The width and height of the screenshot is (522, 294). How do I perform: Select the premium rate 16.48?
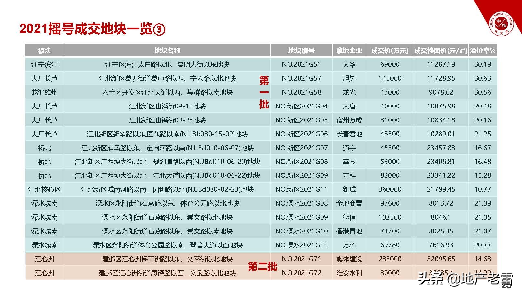click(483, 162)
